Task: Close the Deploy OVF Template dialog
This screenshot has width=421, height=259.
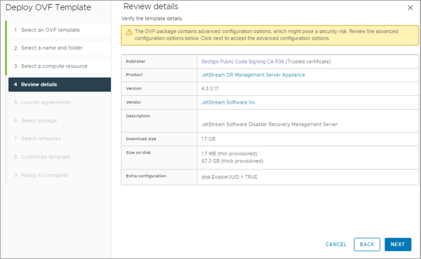Action: 410,8
